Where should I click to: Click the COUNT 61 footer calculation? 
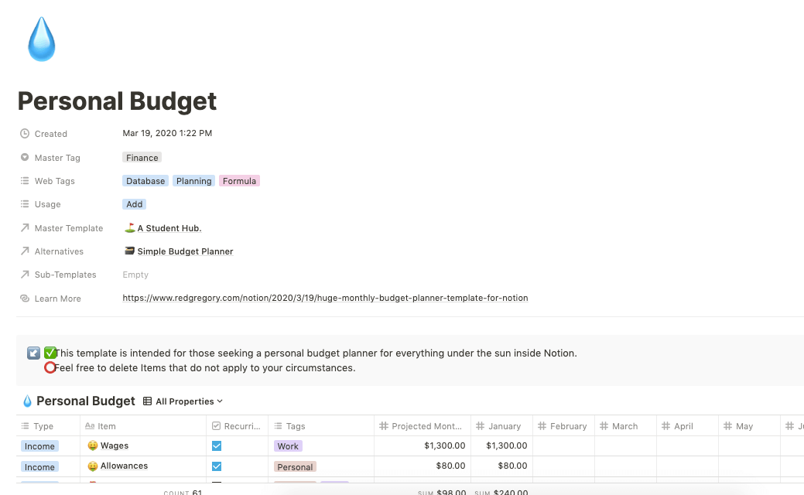(x=182, y=491)
